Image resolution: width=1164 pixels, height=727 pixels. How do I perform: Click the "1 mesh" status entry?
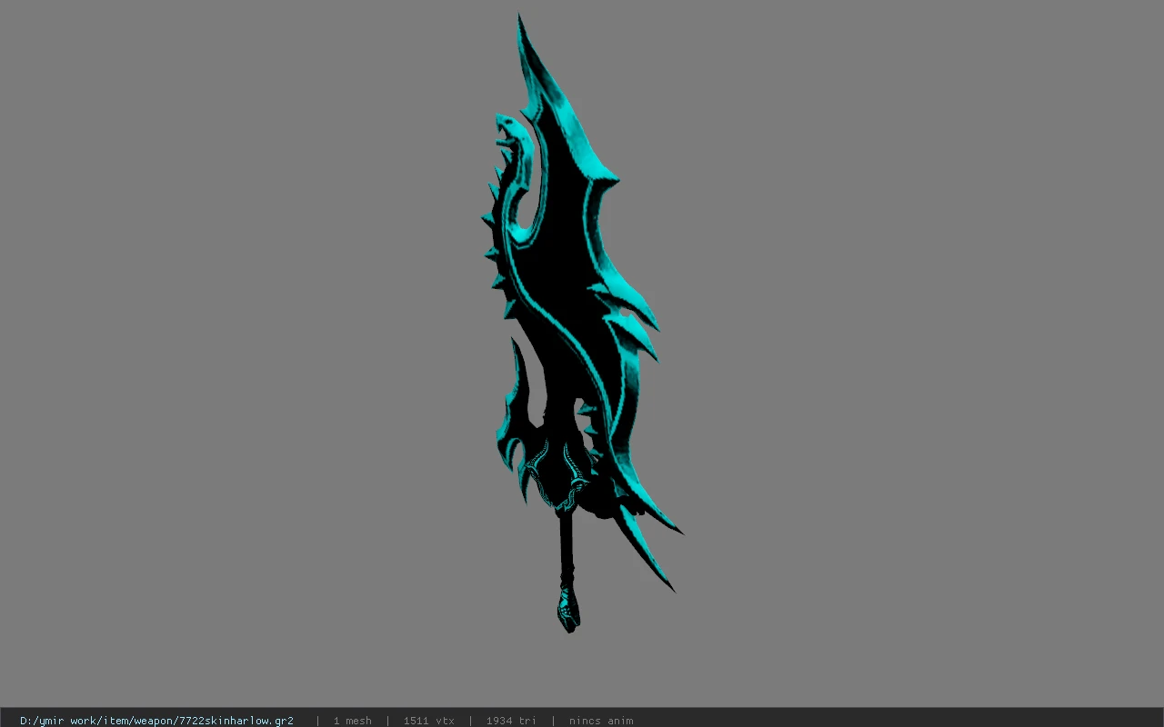tap(352, 721)
